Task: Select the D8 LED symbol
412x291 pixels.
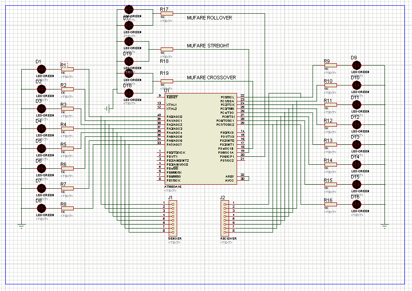Action: pos(41,209)
